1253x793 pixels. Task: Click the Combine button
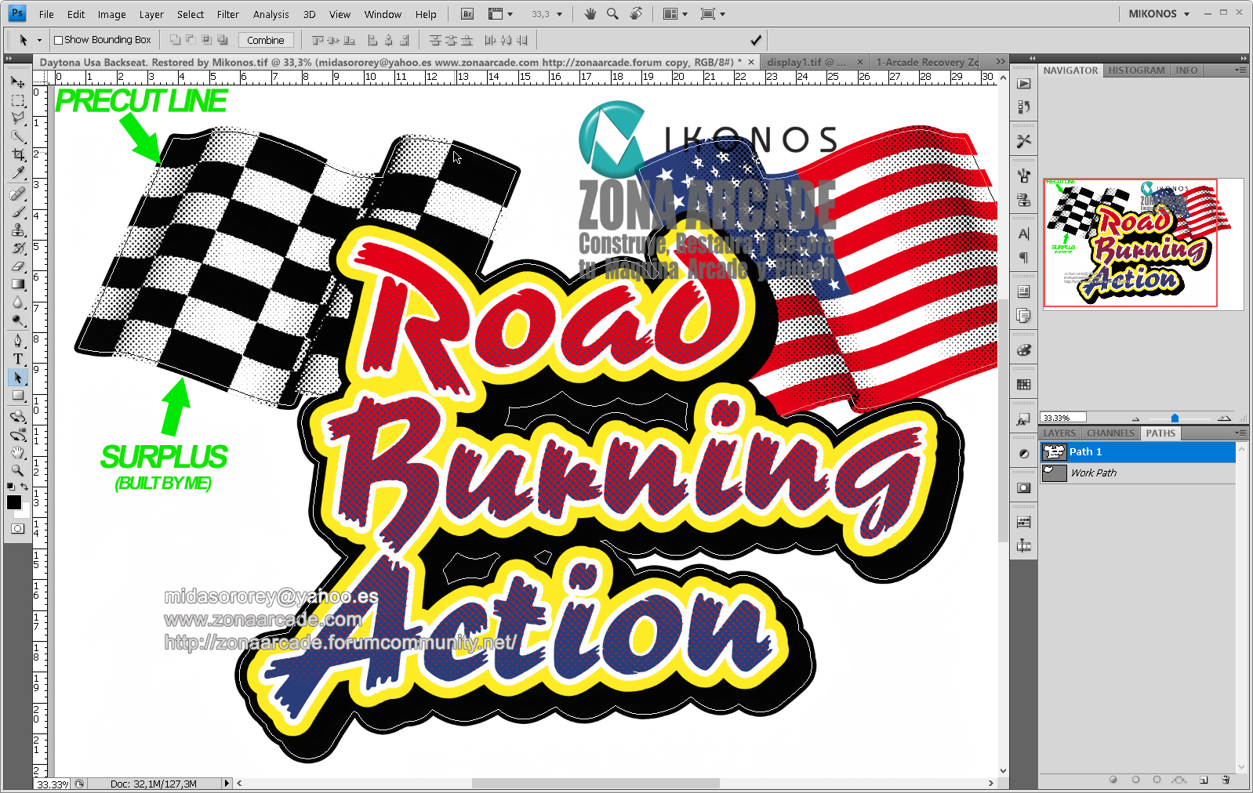point(266,40)
